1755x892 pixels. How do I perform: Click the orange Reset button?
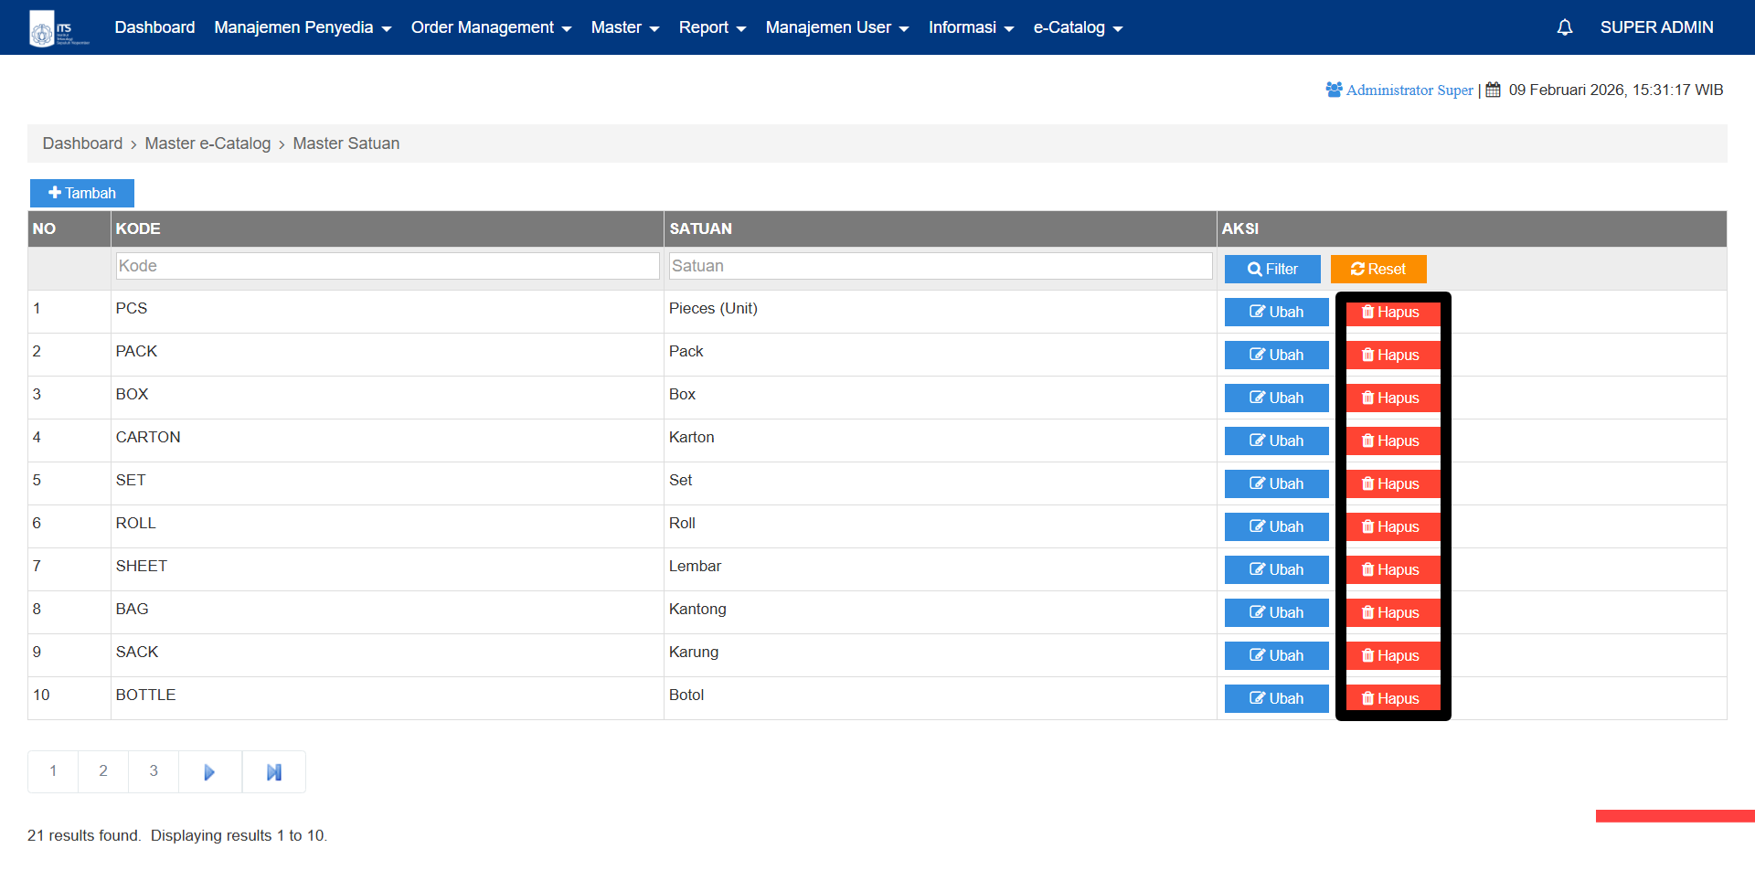(x=1377, y=270)
